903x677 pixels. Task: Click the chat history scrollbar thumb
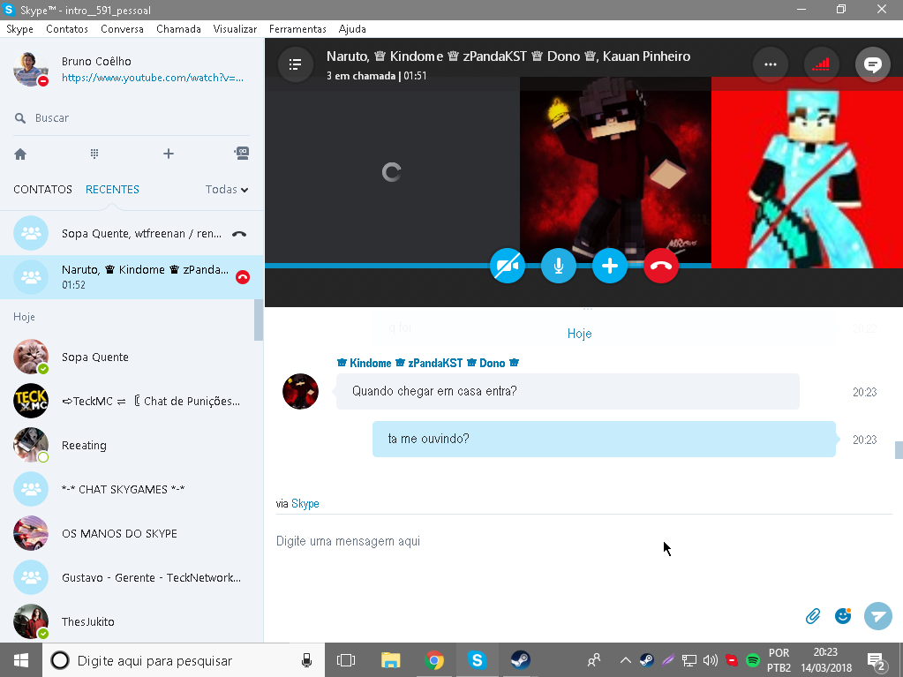[899, 450]
